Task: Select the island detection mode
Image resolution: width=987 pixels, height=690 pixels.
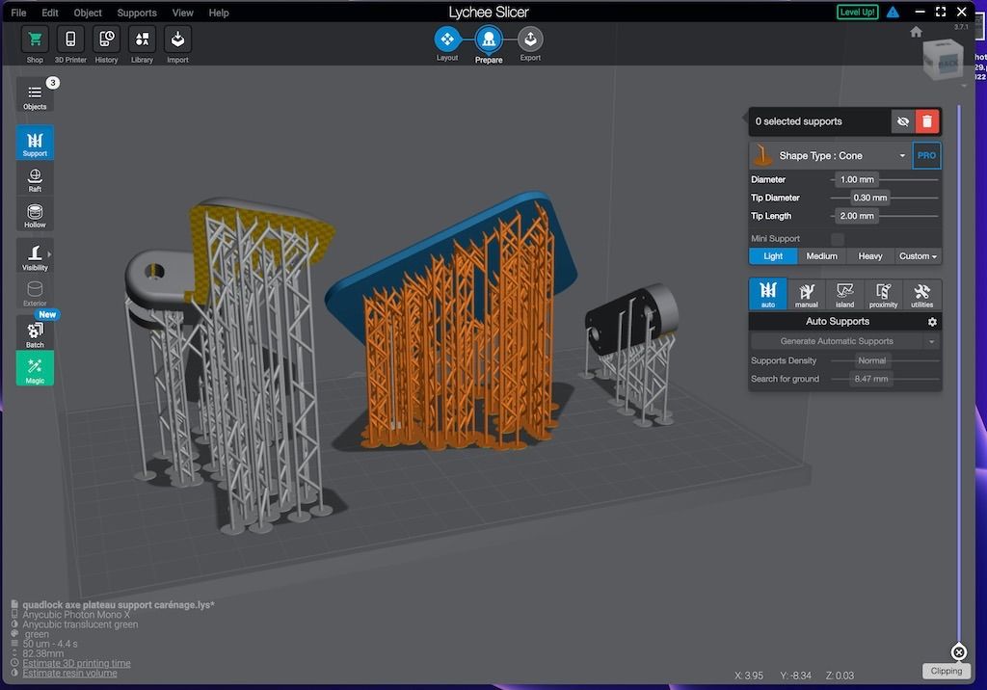Action: click(x=844, y=294)
